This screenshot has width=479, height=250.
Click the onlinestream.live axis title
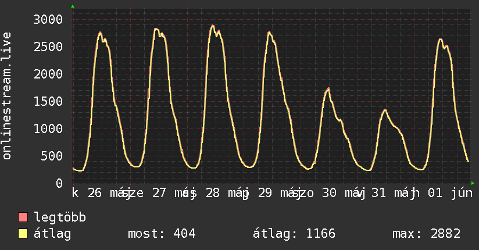coord(6,96)
